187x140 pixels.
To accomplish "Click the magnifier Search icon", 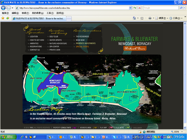I will [181, 8].
